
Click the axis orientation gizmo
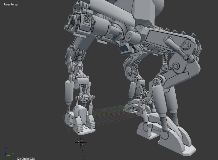coord(8,152)
